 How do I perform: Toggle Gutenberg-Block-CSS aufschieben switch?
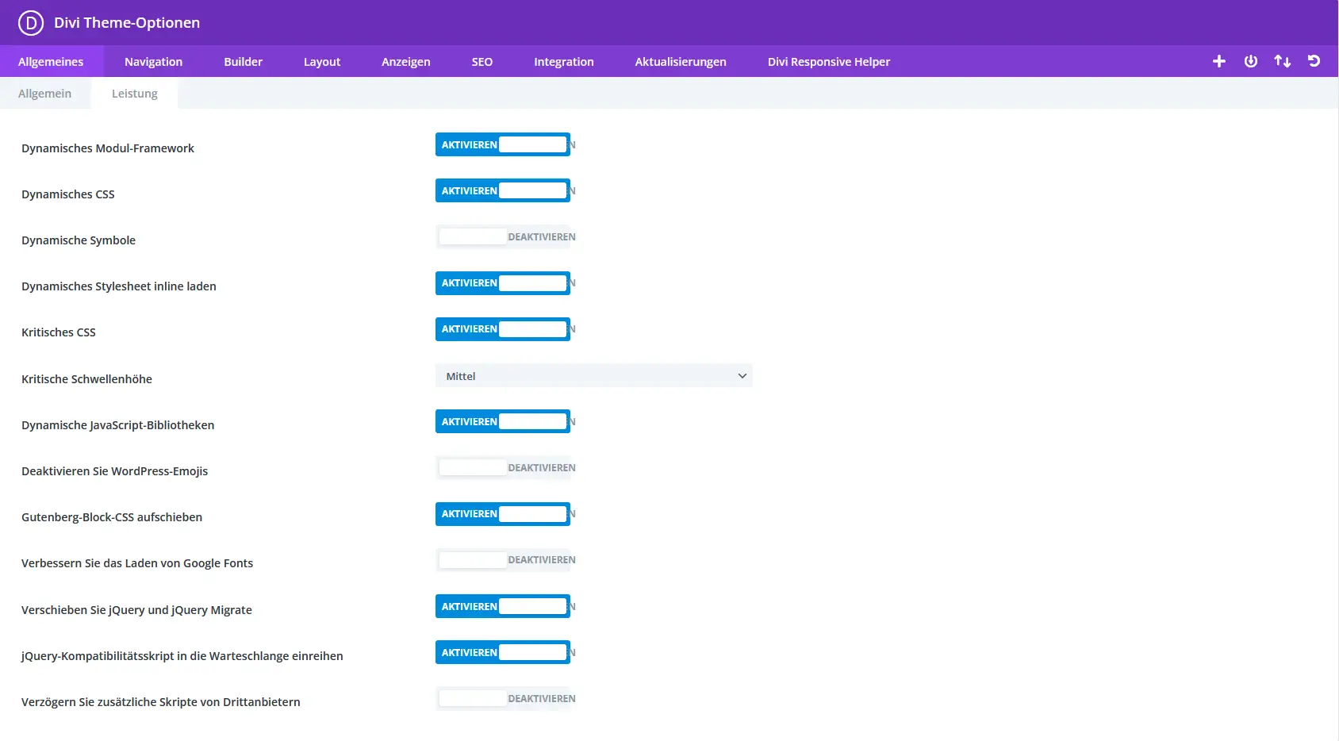pos(503,513)
